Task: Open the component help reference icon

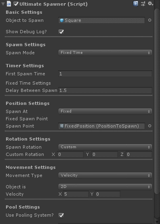Action: 135,4
